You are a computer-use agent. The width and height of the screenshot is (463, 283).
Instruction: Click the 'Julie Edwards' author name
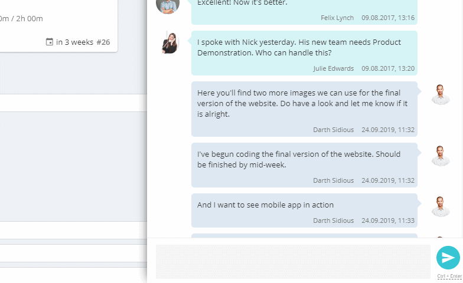(x=334, y=68)
